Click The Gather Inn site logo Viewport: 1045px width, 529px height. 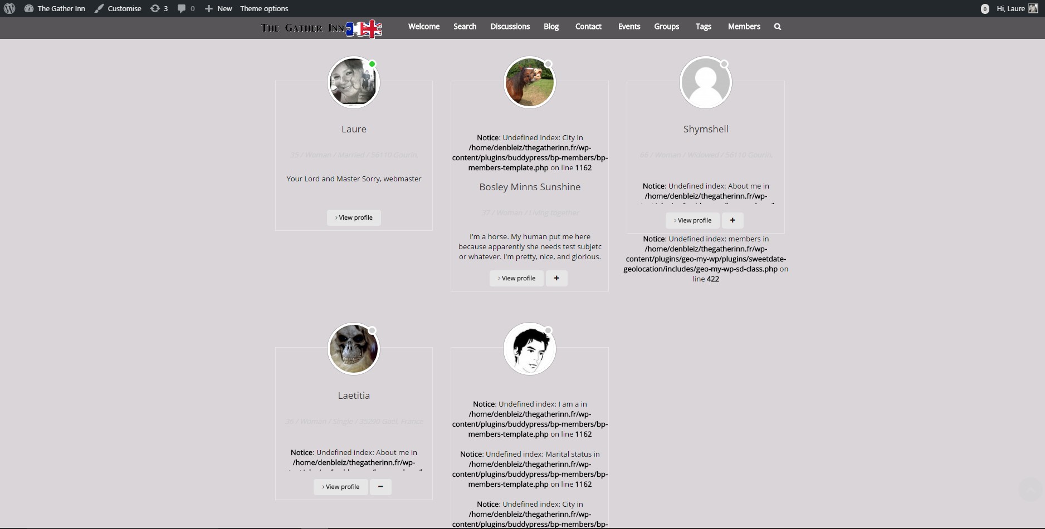click(322, 28)
